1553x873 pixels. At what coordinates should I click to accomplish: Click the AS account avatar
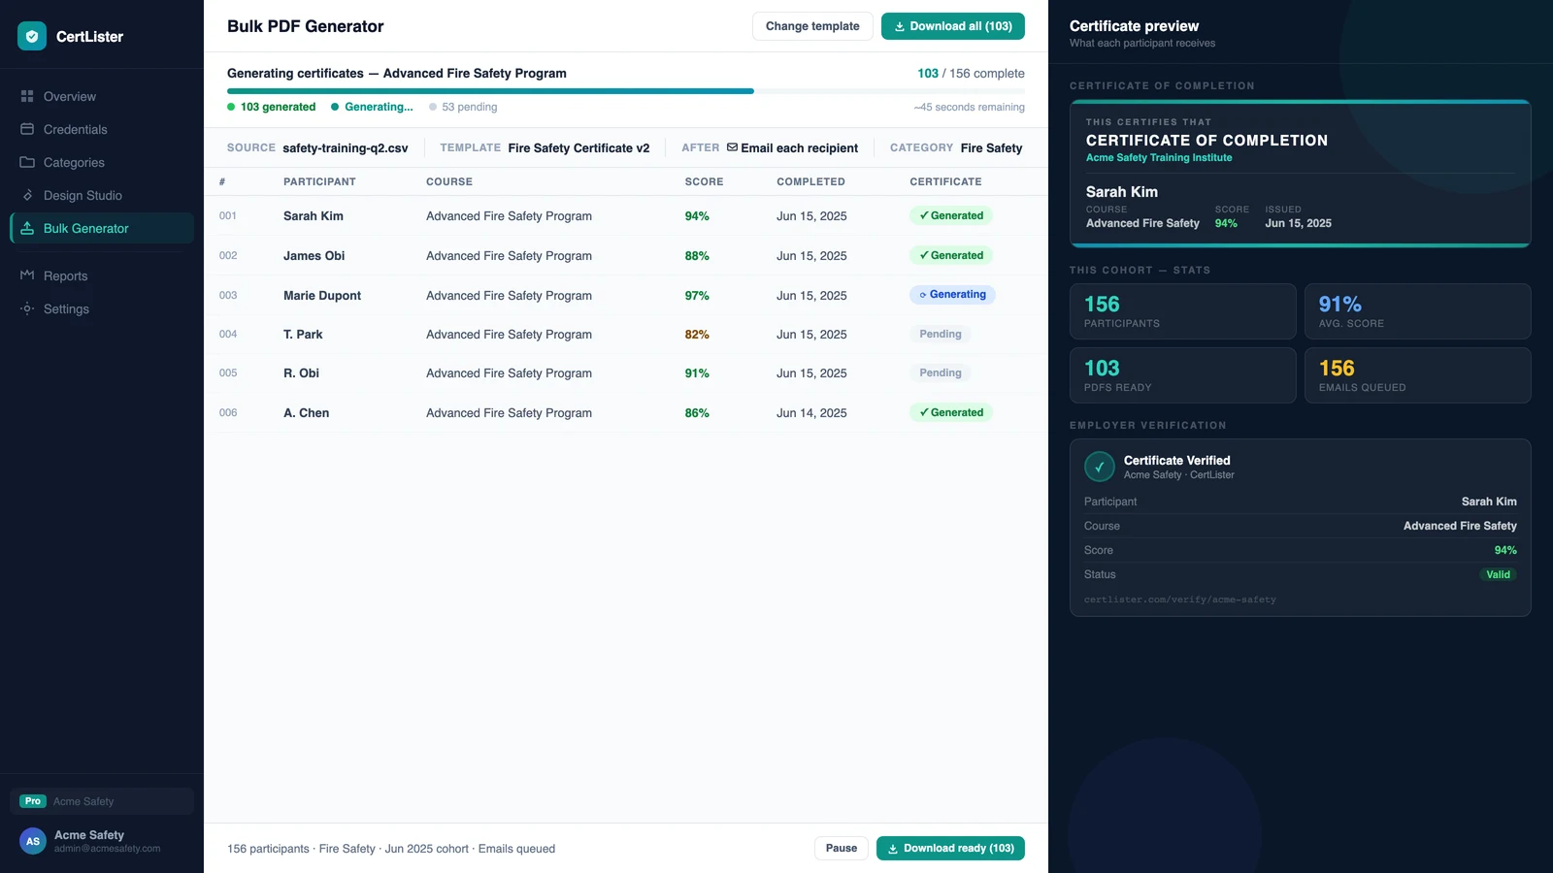point(33,841)
